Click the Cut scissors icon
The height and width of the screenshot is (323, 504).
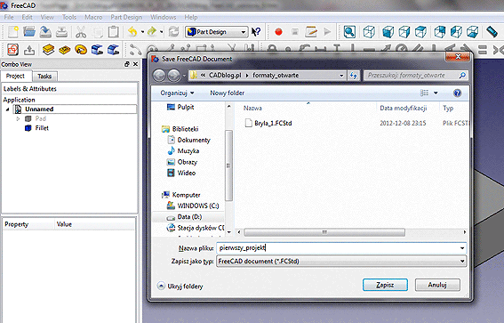coord(81,32)
